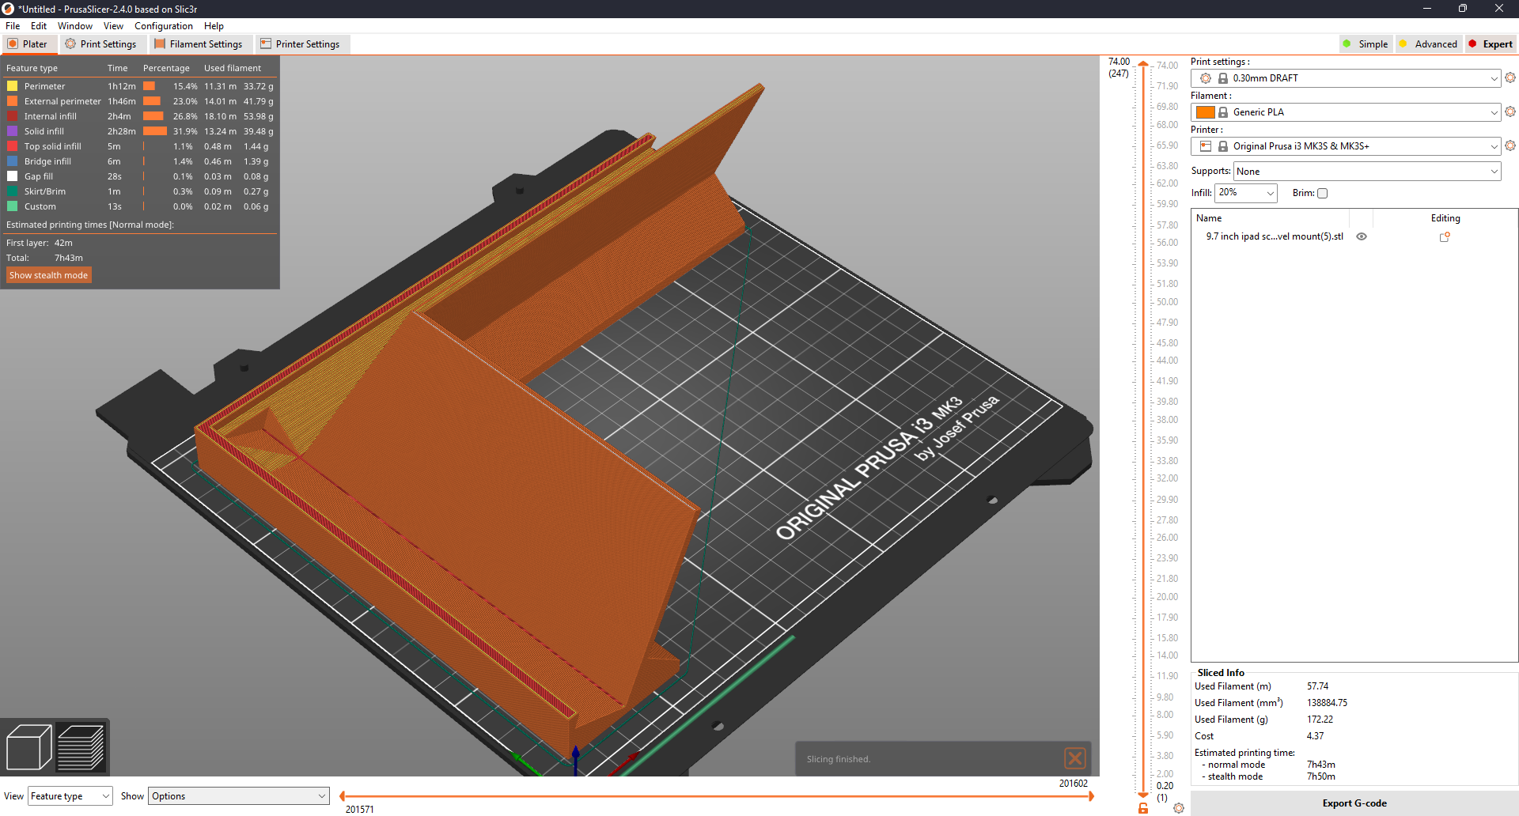Toggle Skirt/Brim feature visibility swatch
1519x816 pixels.
click(13, 191)
